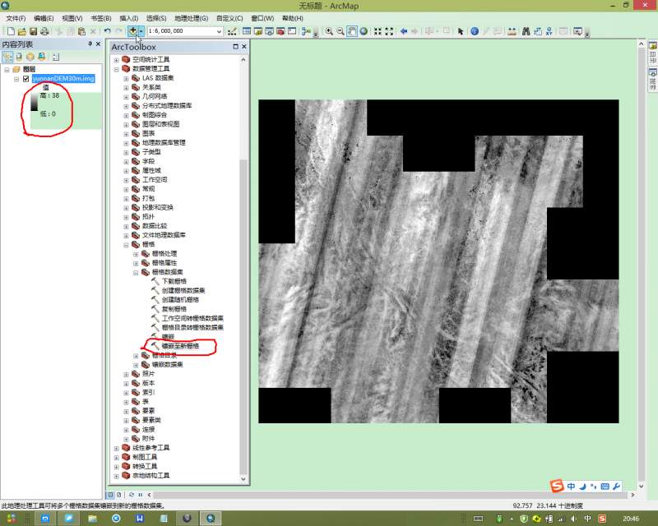Viewport: 658px width, 526px height.
Task: Click the map view vertical scrollbar up arrow
Action: click(x=642, y=44)
